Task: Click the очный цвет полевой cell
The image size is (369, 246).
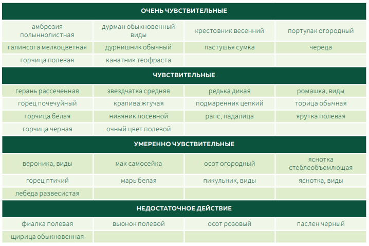Action: [x=138, y=129]
